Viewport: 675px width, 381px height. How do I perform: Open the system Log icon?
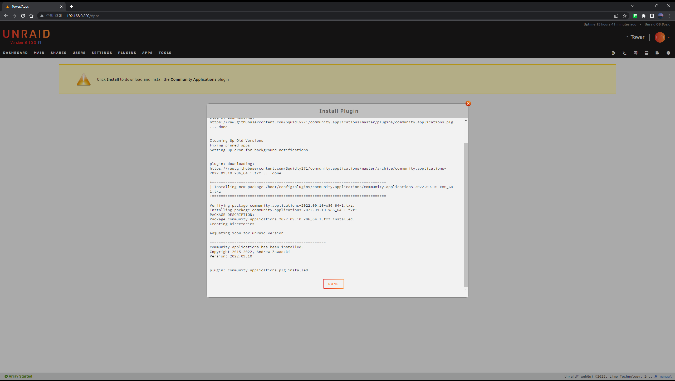click(657, 53)
